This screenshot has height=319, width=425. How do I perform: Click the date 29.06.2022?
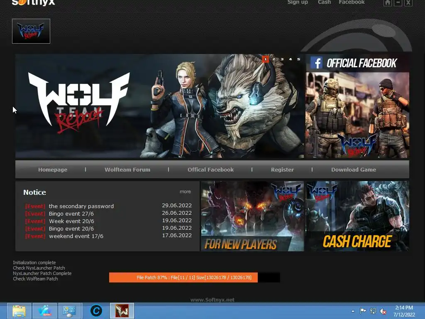pyautogui.click(x=177, y=205)
